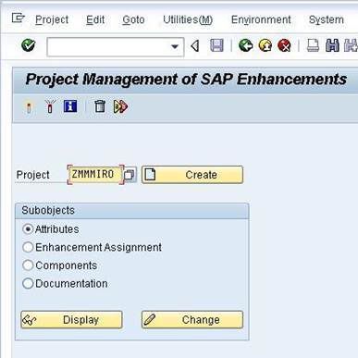Click the red Cancel icon

coord(284,45)
